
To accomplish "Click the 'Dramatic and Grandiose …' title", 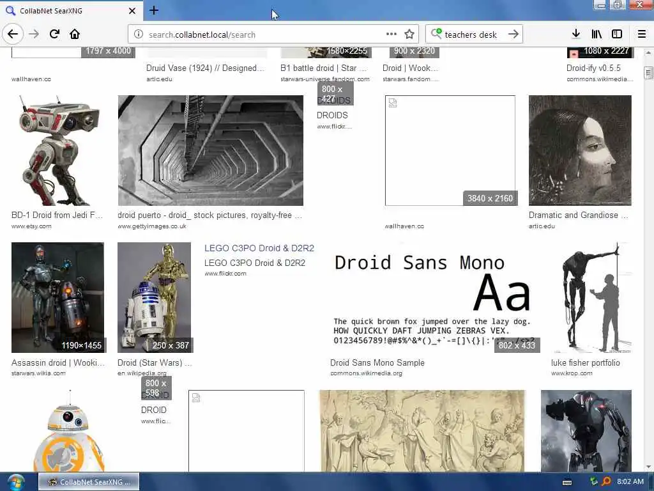I will click(578, 215).
